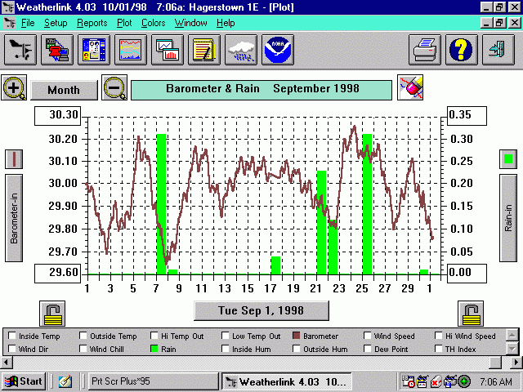The height and width of the screenshot is (392, 523).
Task: Click the sensor list scroll down arrow
Action: coord(512,349)
